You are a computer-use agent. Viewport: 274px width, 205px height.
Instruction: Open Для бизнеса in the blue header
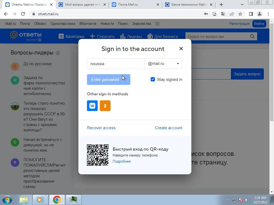162,36
